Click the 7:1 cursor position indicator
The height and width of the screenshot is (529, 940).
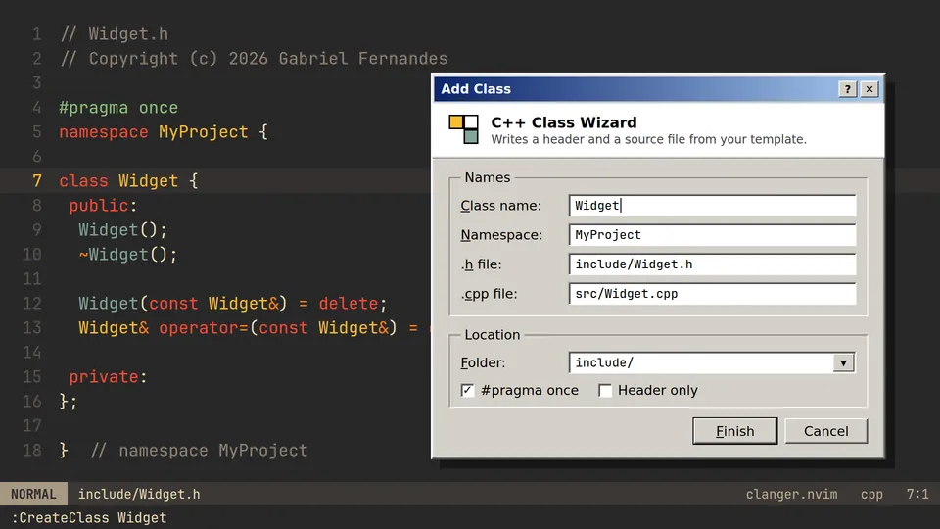(917, 494)
